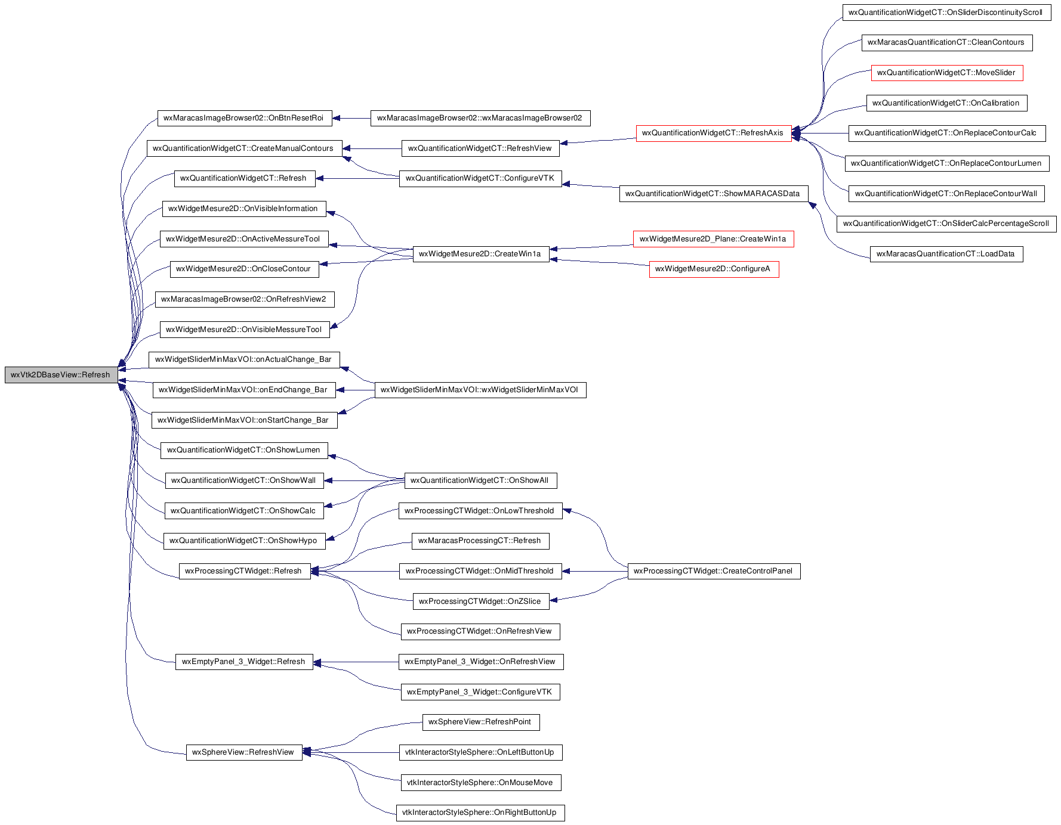The height and width of the screenshot is (825, 1061).
Task: Open wxQuantificationWidgetCT::CreateManualContours node
Action: 245,148
